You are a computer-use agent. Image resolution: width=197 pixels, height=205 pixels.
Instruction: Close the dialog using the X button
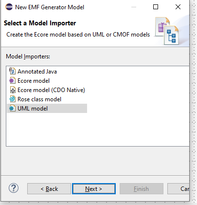178,7
